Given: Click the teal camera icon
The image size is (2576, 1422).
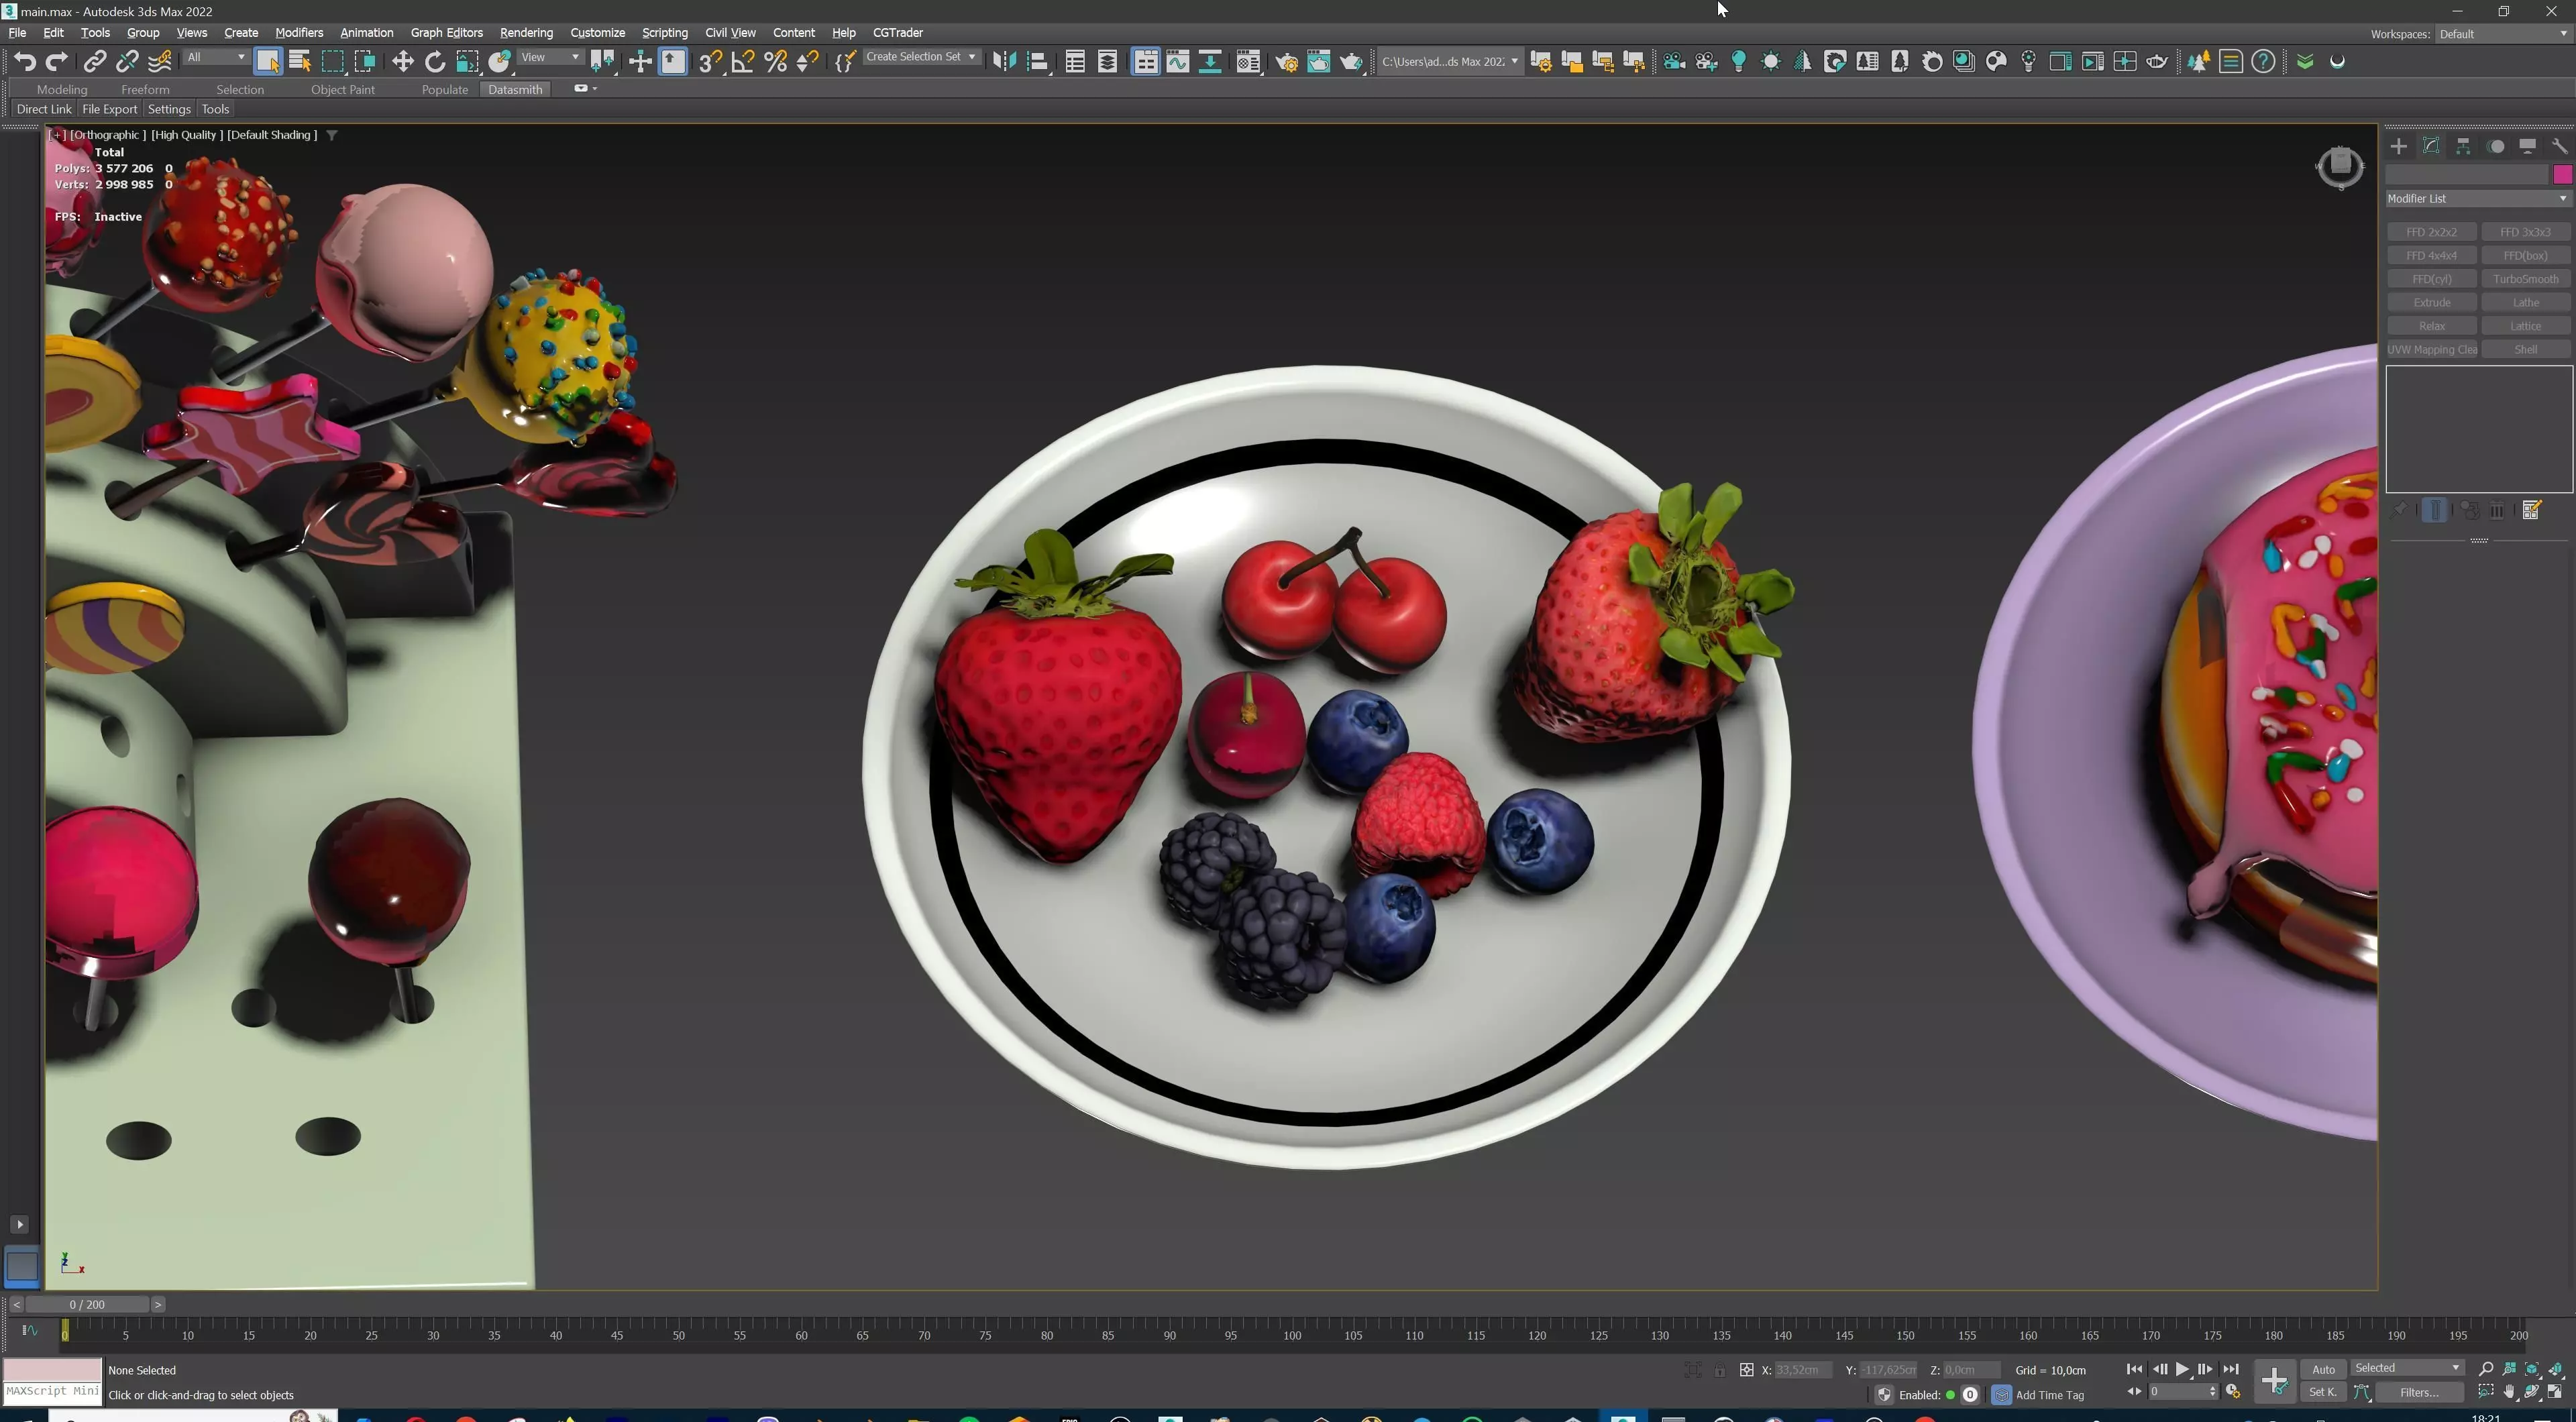Looking at the screenshot, I should (1674, 62).
